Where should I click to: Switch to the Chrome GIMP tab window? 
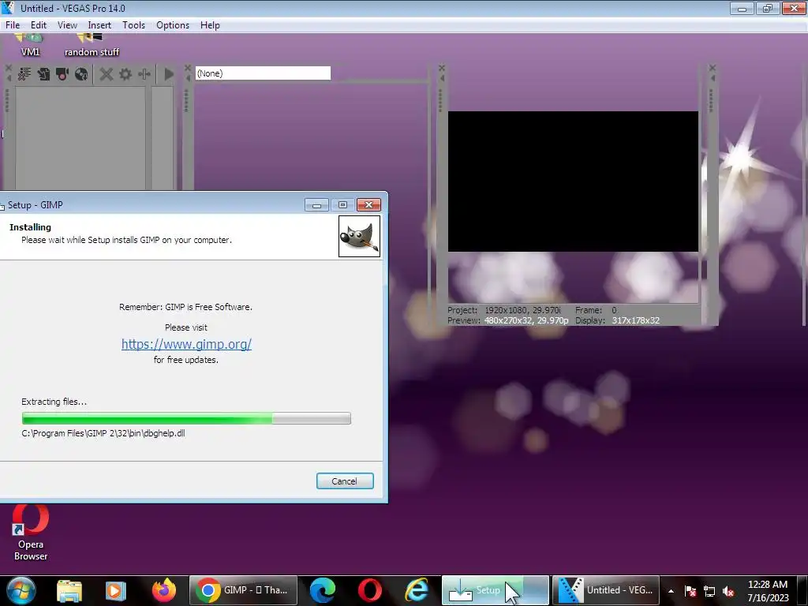point(243,590)
